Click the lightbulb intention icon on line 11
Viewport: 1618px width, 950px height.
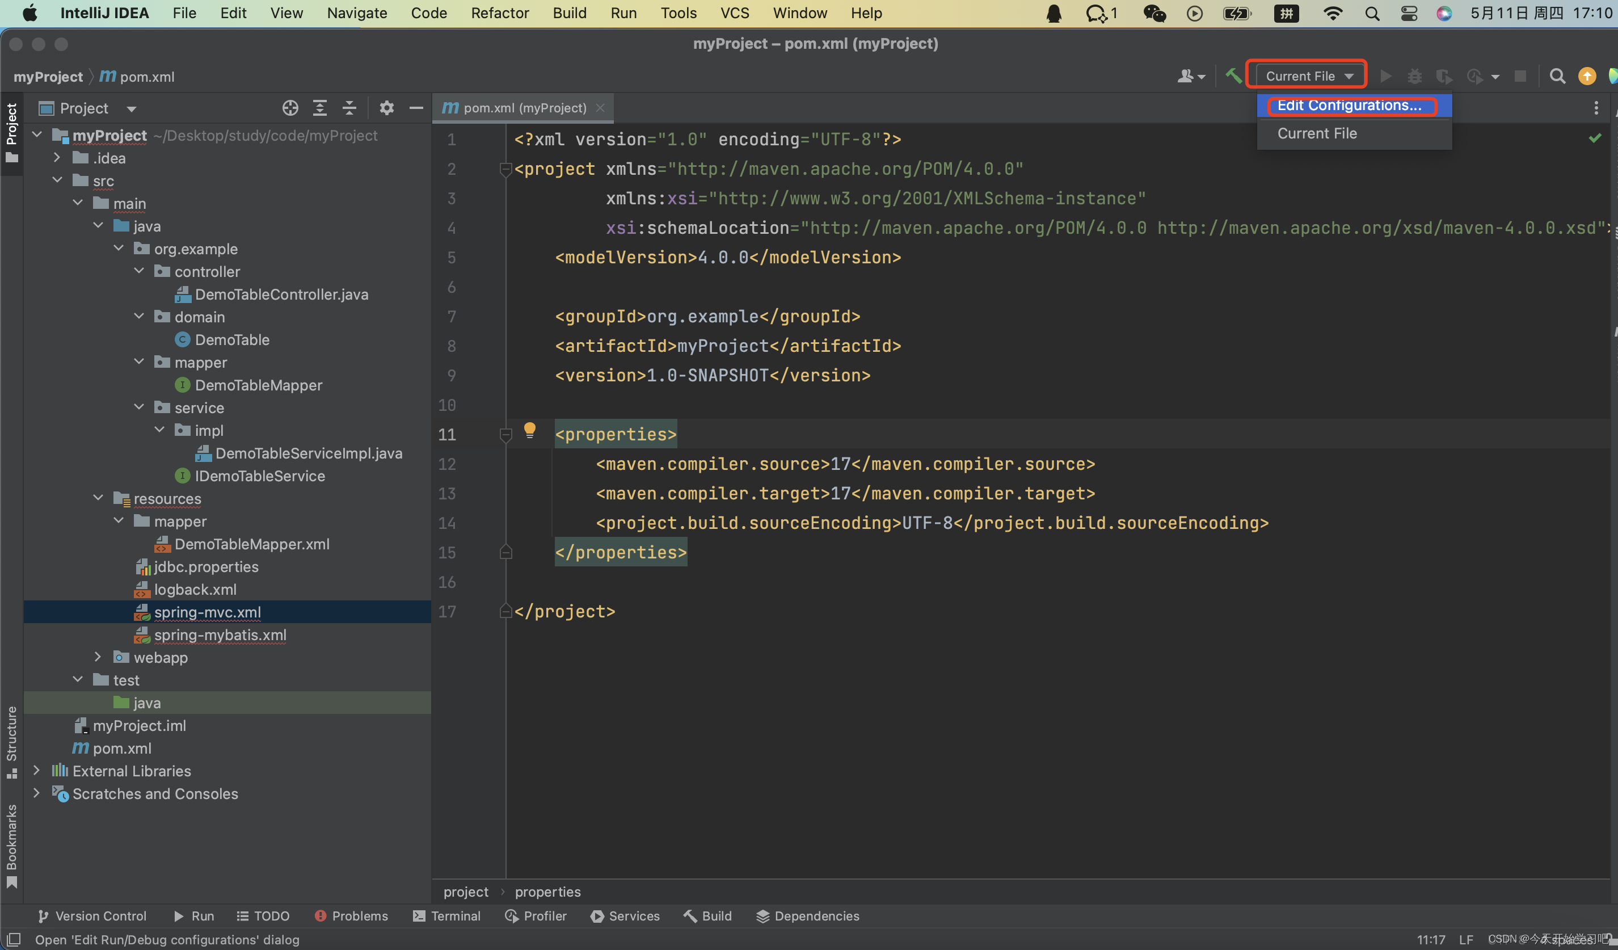coord(530,430)
